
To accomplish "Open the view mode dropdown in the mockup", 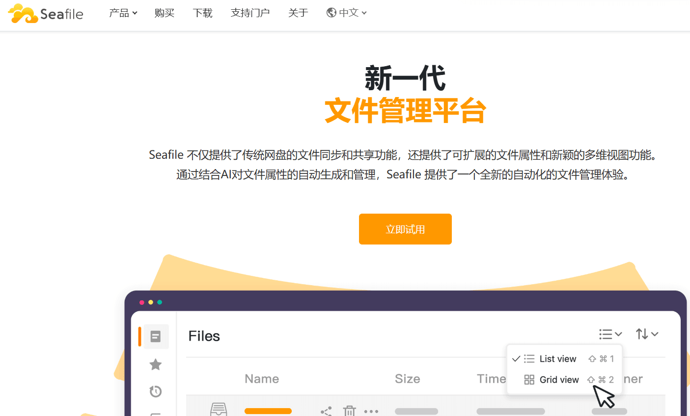I will click(610, 334).
